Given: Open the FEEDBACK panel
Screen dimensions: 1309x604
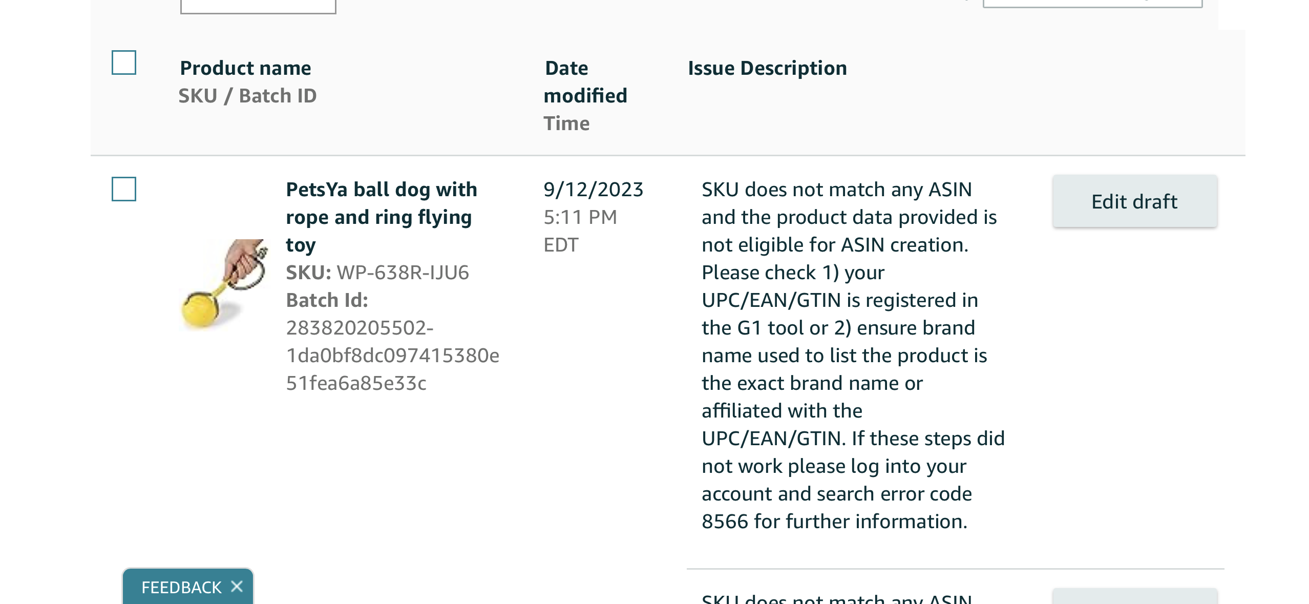Looking at the screenshot, I should tap(181, 587).
